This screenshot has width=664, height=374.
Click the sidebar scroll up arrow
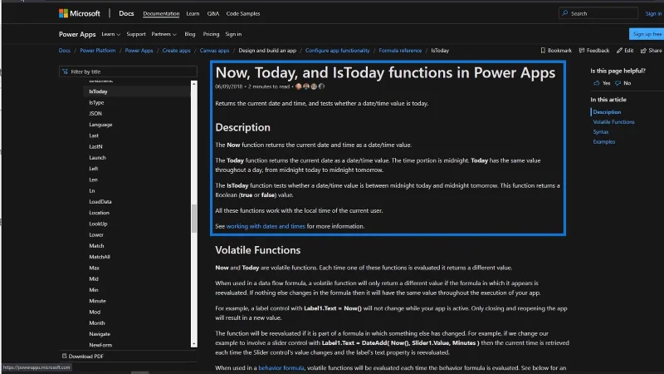pos(194,84)
